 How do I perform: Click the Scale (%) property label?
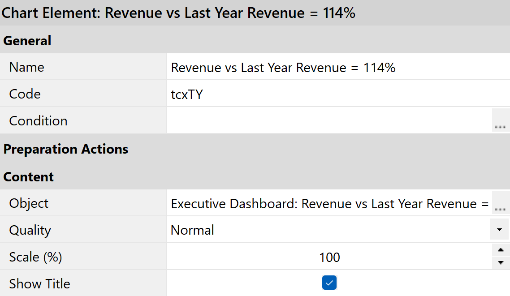click(x=36, y=257)
